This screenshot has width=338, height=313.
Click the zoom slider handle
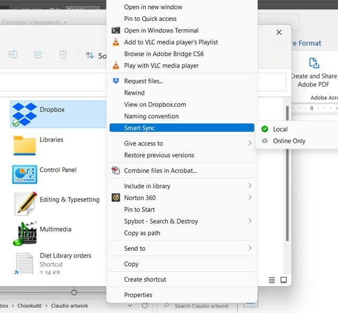click(74, 292)
